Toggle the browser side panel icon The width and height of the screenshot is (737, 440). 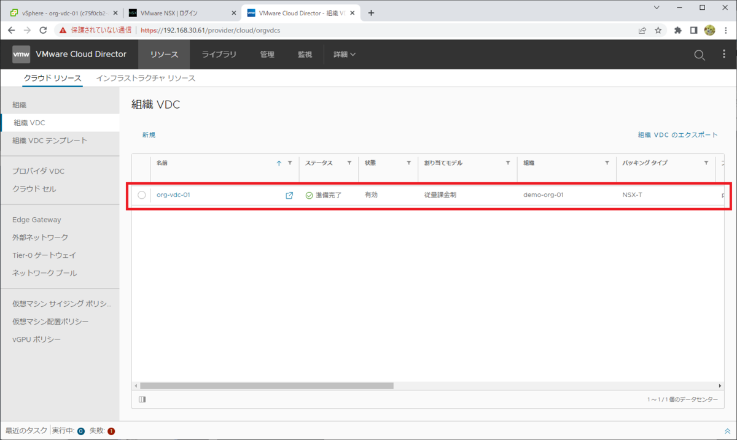(693, 29)
